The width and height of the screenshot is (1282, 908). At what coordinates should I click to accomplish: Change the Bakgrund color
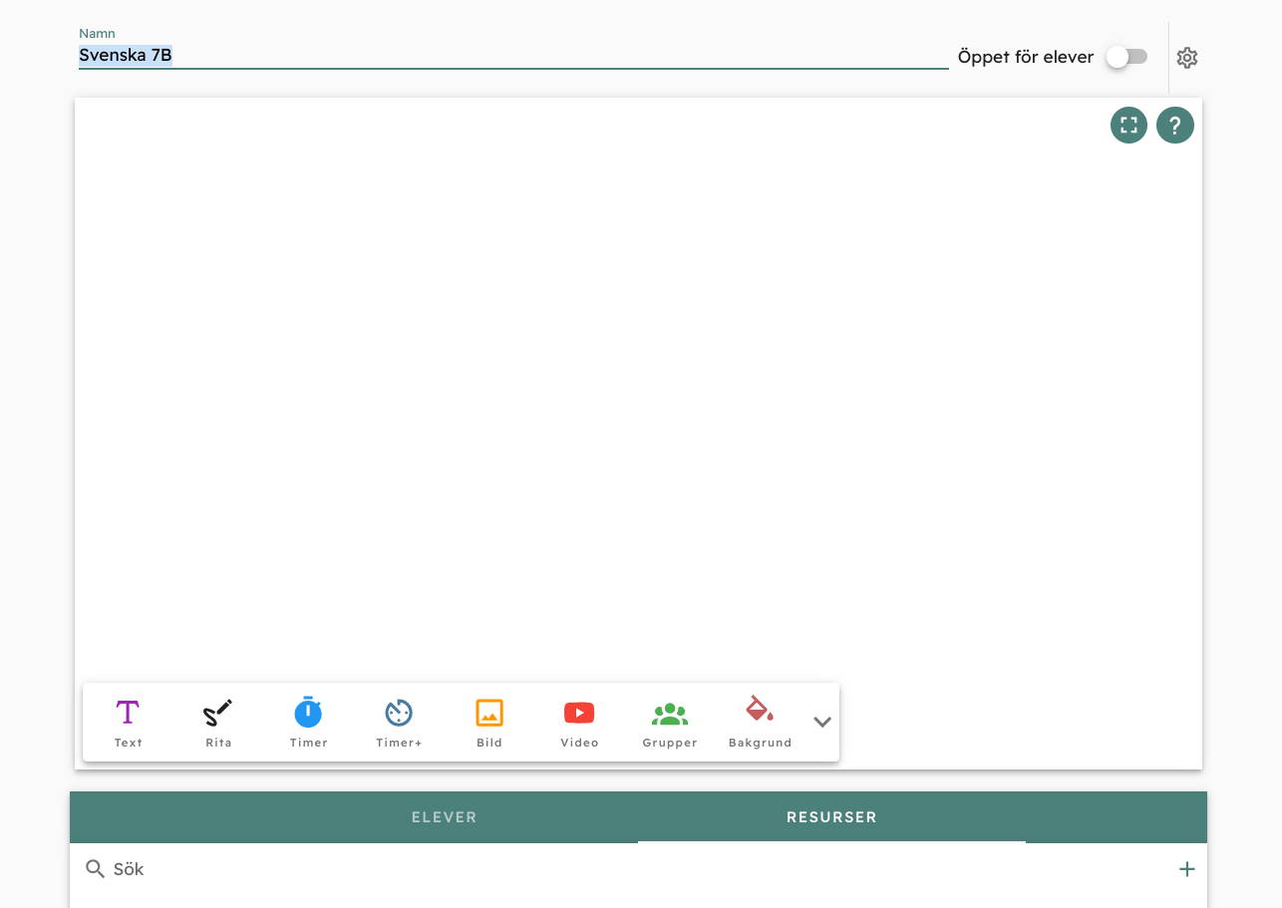point(760,723)
